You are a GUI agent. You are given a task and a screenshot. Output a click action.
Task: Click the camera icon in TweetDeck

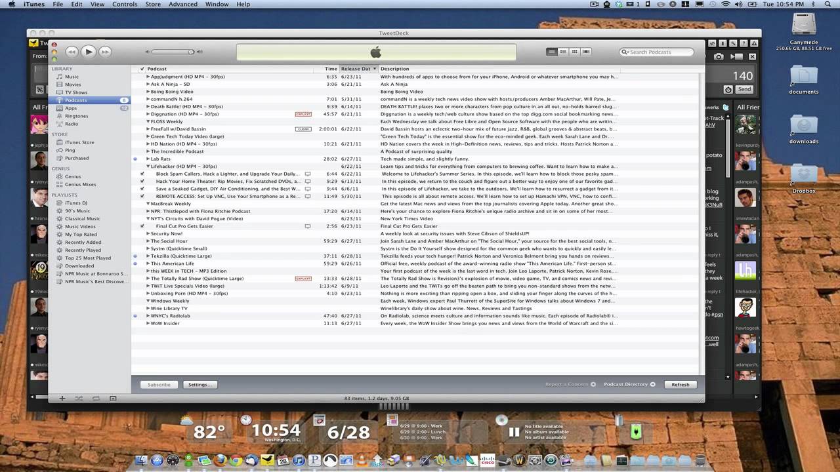[x=719, y=57]
